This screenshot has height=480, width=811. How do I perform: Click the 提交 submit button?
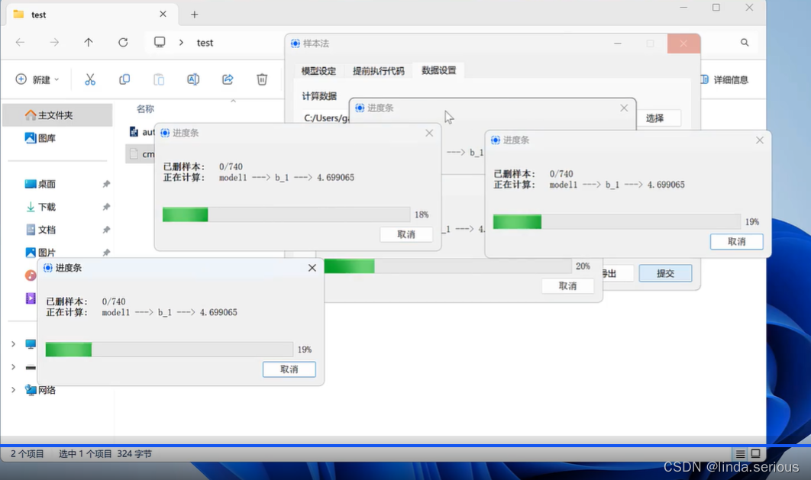pos(665,272)
